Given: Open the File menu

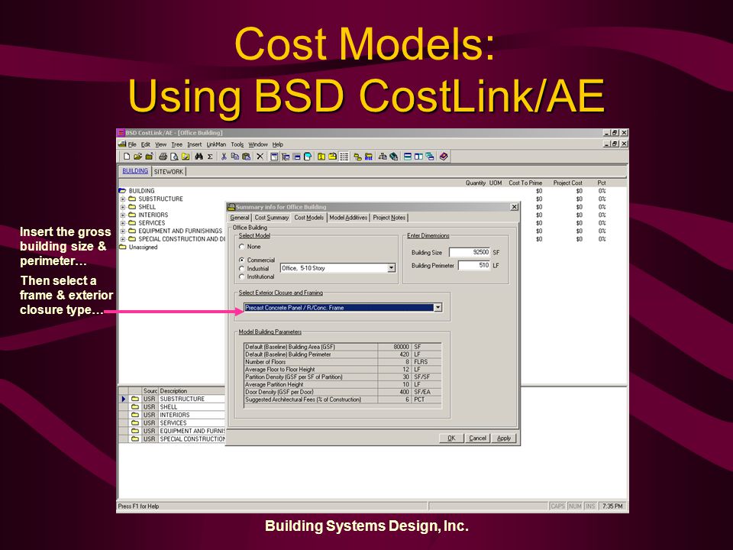Looking at the screenshot, I should pyautogui.click(x=132, y=144).
